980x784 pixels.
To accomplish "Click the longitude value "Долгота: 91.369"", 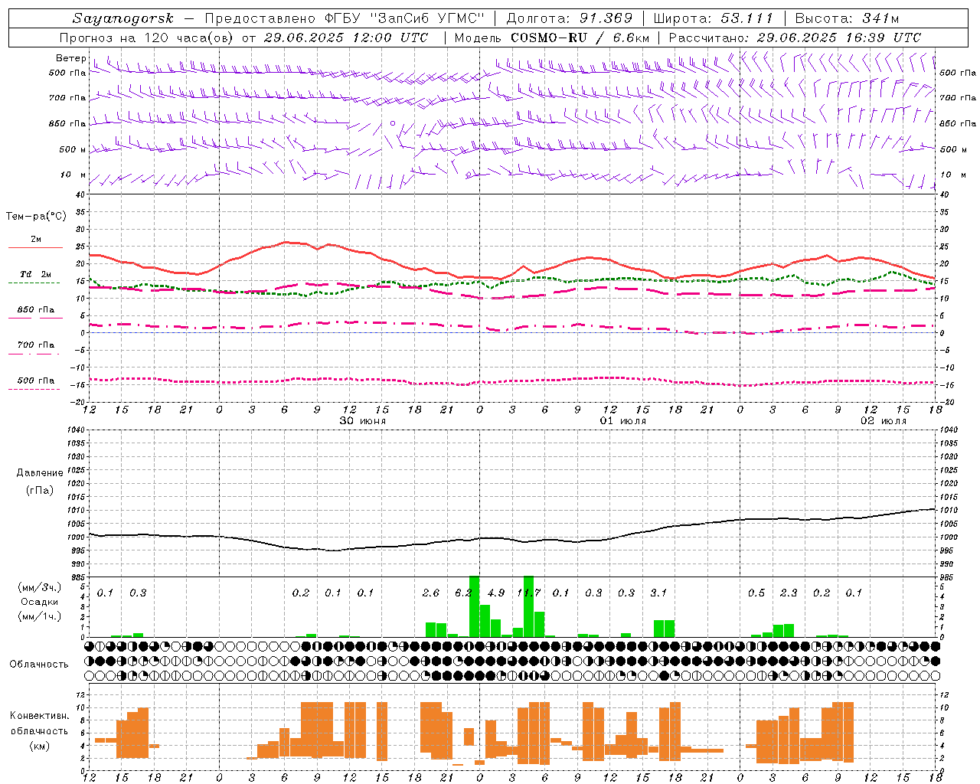I will point(570,18).
